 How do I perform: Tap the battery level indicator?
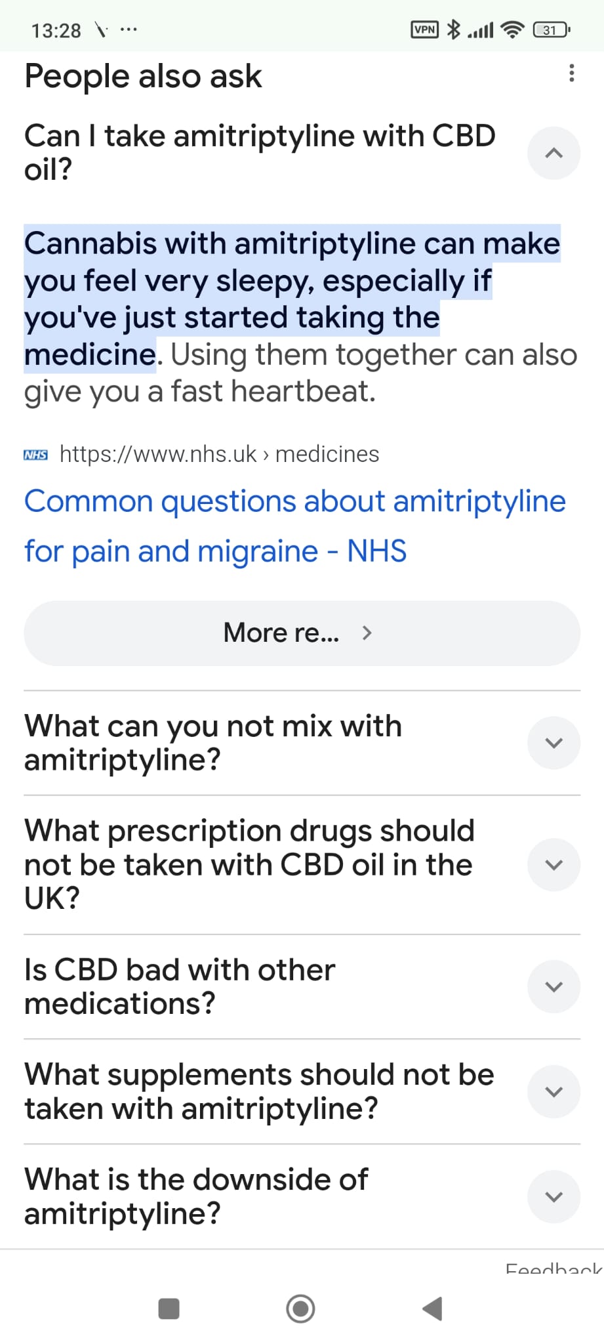coord(551,30)
